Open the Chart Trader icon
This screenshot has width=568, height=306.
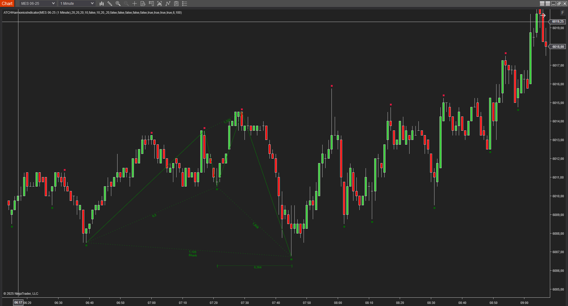[151, 4]
